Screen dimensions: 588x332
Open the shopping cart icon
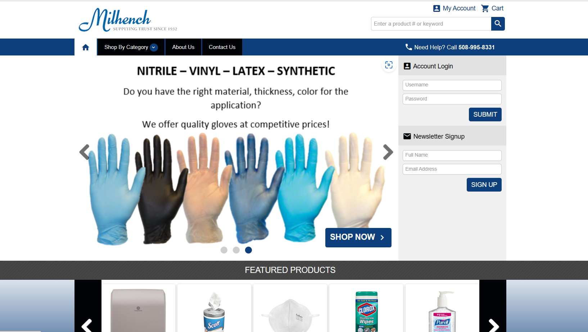[485, 8]
